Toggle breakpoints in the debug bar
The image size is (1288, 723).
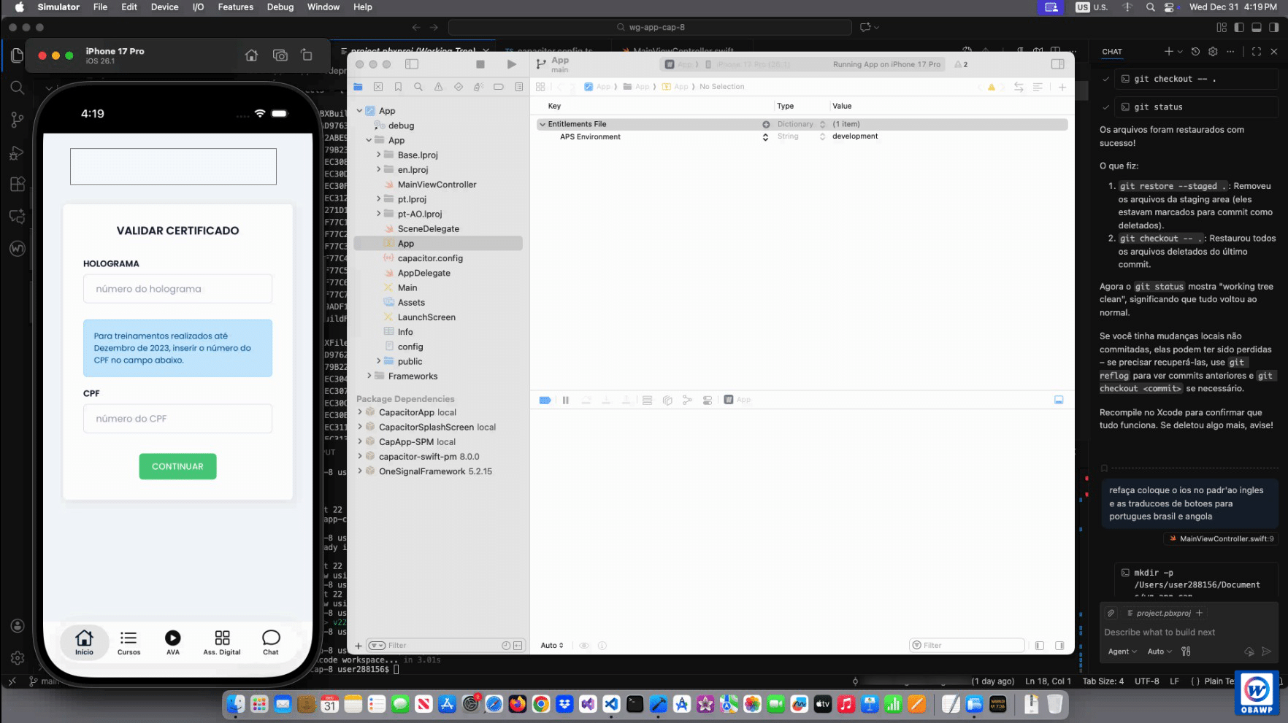tap(545, 400)
